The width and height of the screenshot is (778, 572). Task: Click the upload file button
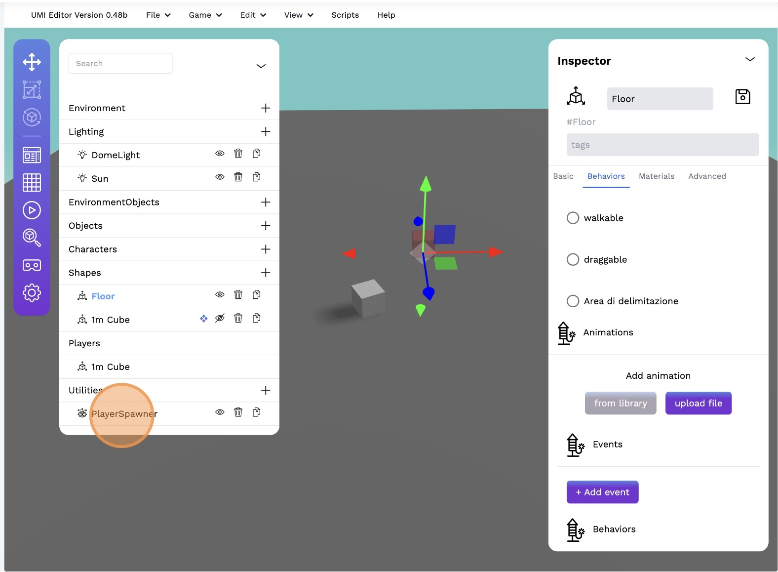click(x=698, y=403)
